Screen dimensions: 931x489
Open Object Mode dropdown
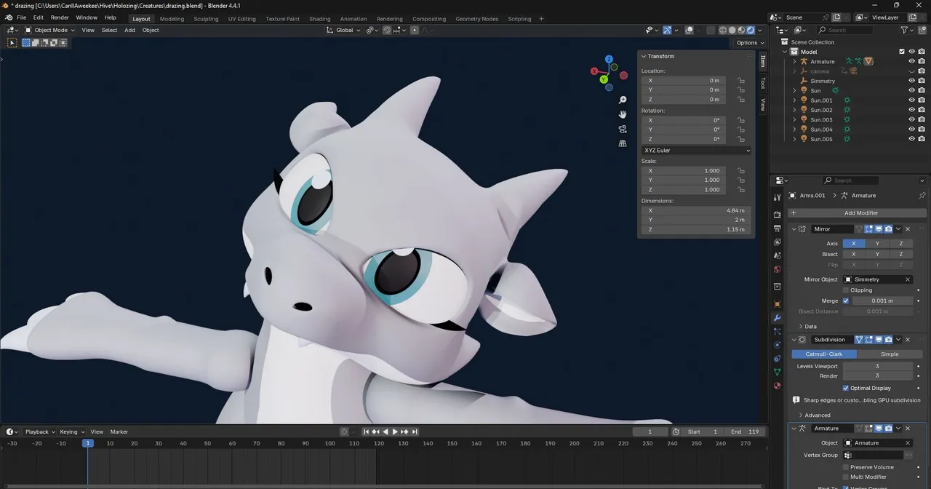[48, 30]
